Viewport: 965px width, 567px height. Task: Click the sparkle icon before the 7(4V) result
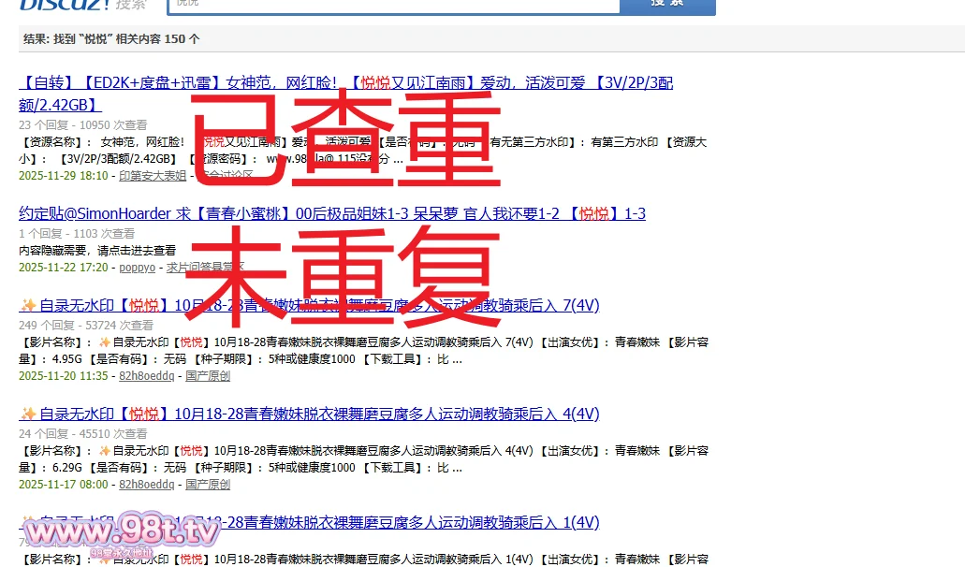coord(28,305)
